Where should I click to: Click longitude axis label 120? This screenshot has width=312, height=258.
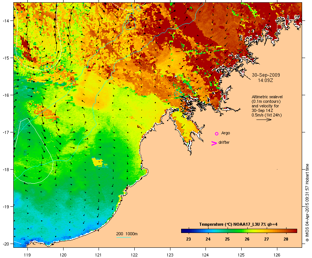[63, 255]
